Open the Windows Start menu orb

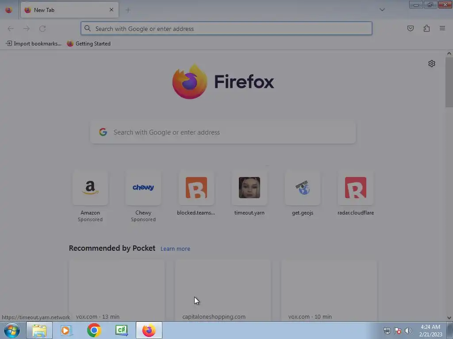pyautogui.click(x=12, y=330)
